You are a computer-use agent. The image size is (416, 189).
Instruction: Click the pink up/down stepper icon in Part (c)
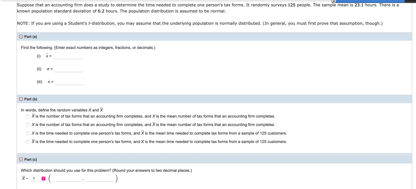click(43, 178)
